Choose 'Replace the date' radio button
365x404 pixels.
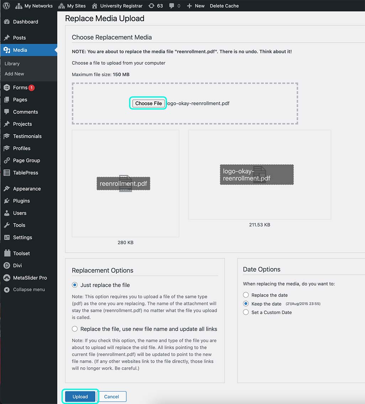pos(246,295)
